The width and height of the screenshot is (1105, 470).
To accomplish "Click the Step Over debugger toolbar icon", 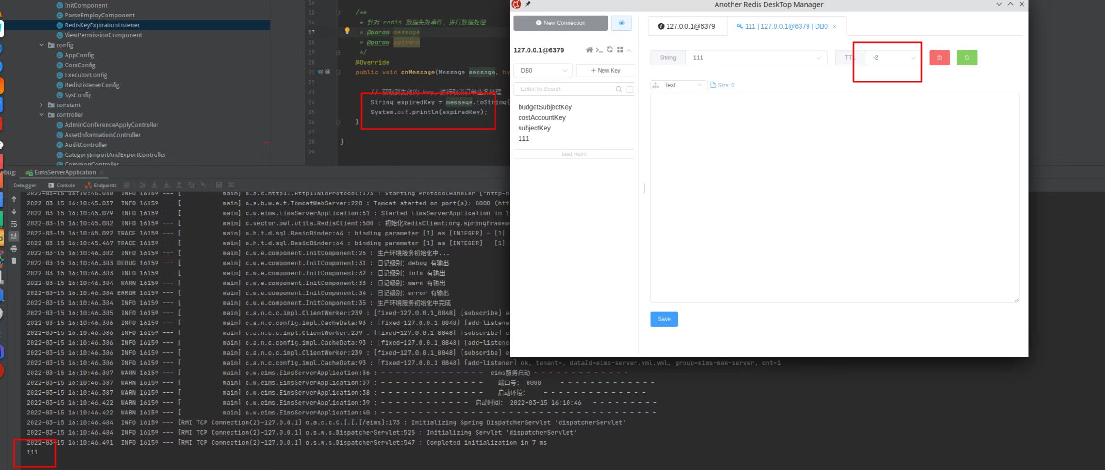I will [x=142, y=185].
